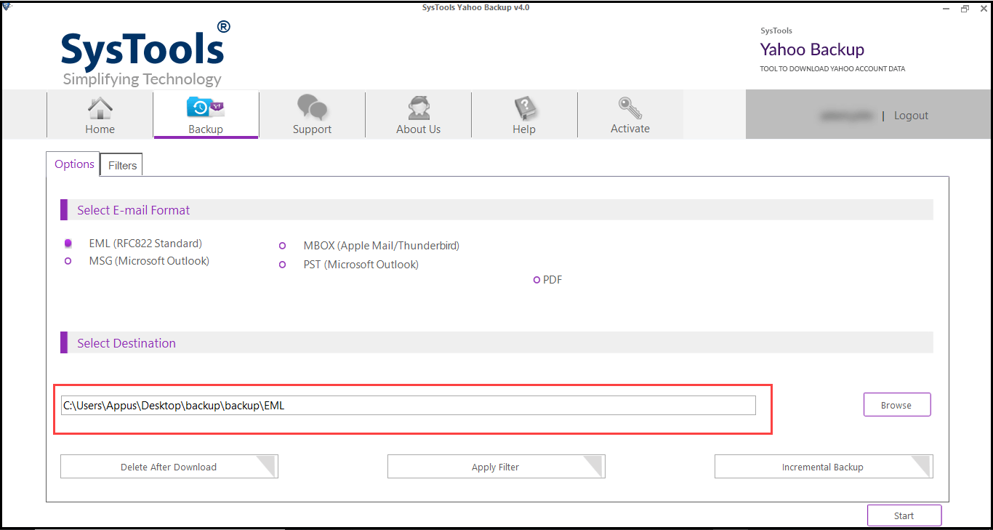Open the Help section
993x530 pixels.
524,115
